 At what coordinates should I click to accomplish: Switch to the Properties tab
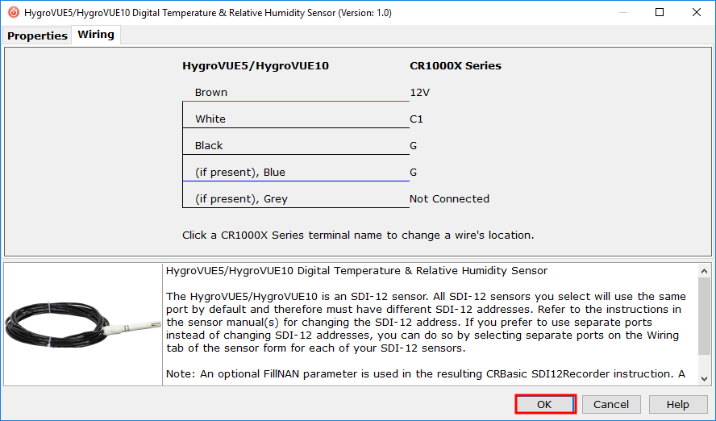pyautogui.click(x=37, y=35)
